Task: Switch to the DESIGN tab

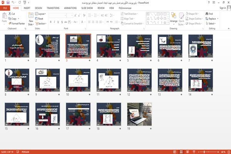Action: [38, 8]
